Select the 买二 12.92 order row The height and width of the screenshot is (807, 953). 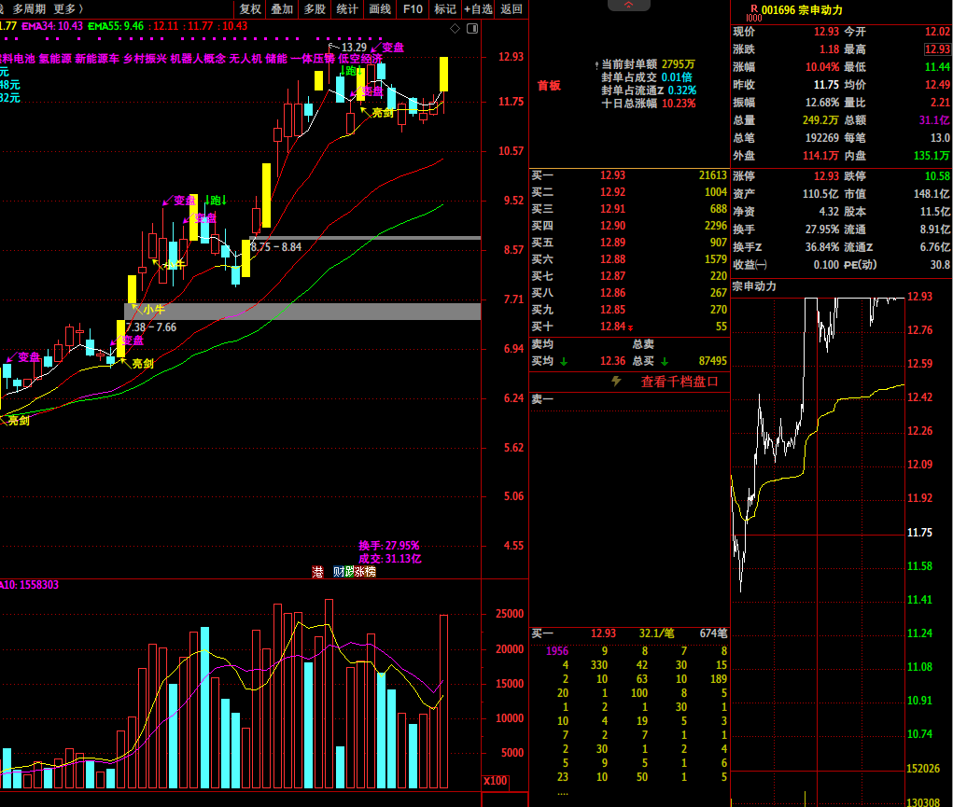pyautogui.click(x=629, y=192)
